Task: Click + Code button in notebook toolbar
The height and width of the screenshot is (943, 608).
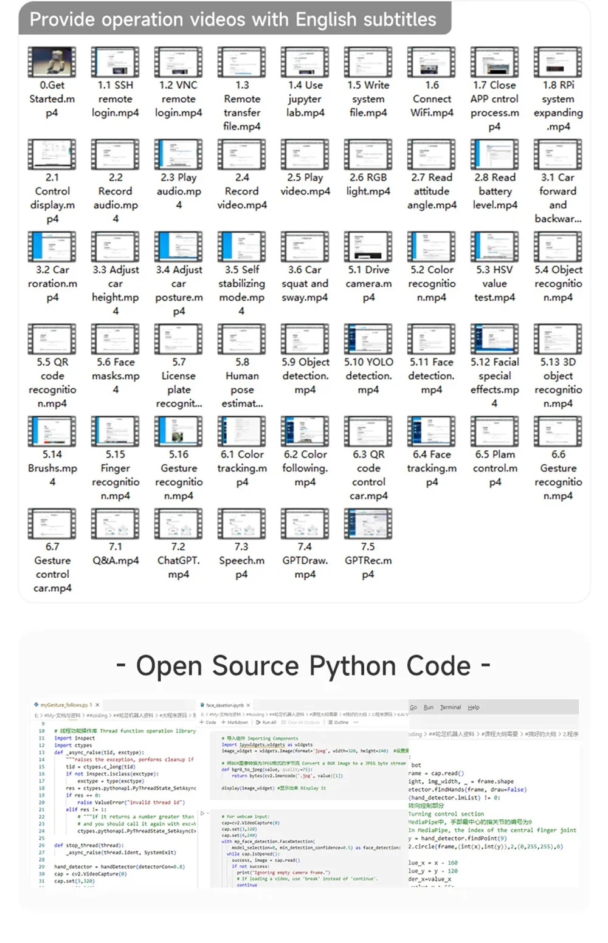Action: click(x=208, y=722)
